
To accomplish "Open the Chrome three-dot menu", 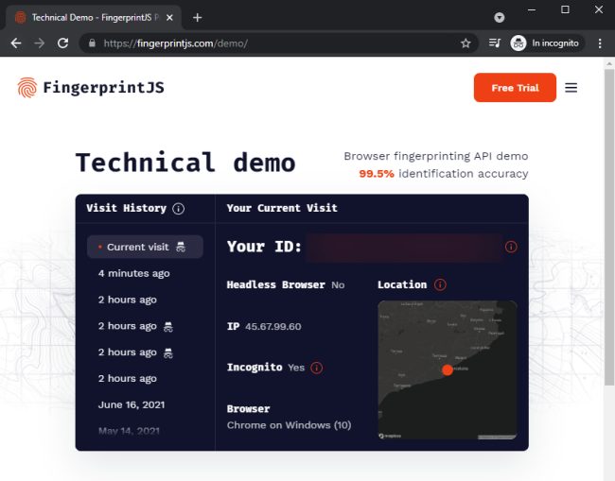I will point(600,43).
